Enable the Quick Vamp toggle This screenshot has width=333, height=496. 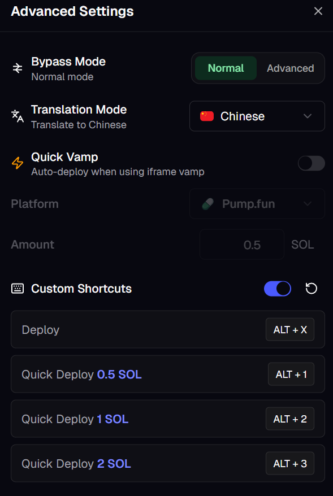click(x=311, y=163)
